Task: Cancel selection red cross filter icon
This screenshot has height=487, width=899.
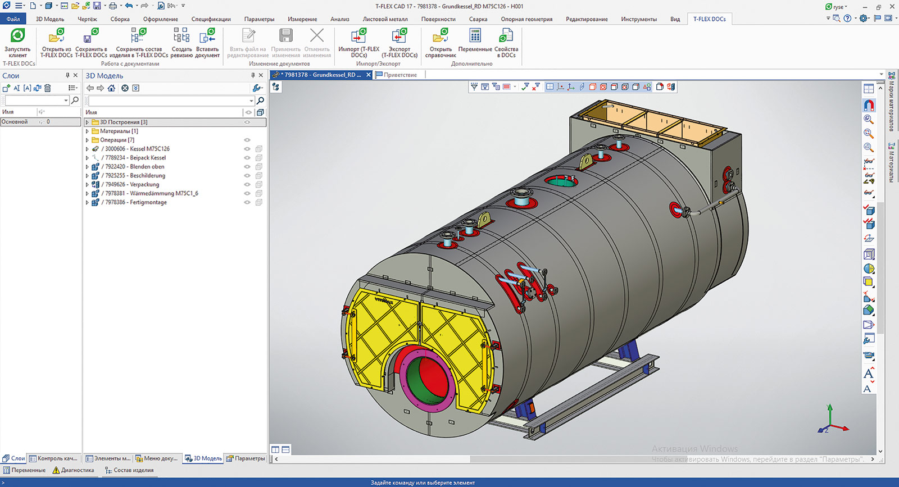Action: coord(535,87)
